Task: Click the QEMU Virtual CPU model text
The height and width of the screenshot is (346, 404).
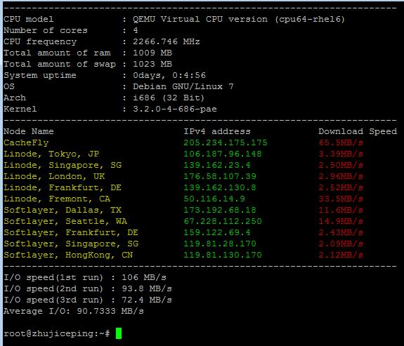Action: pos(239,20)
